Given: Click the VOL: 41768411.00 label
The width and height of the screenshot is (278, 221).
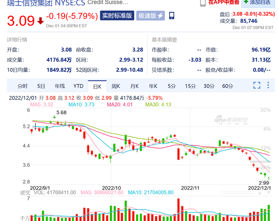Looking at the screenshot, I should [55, 193].
